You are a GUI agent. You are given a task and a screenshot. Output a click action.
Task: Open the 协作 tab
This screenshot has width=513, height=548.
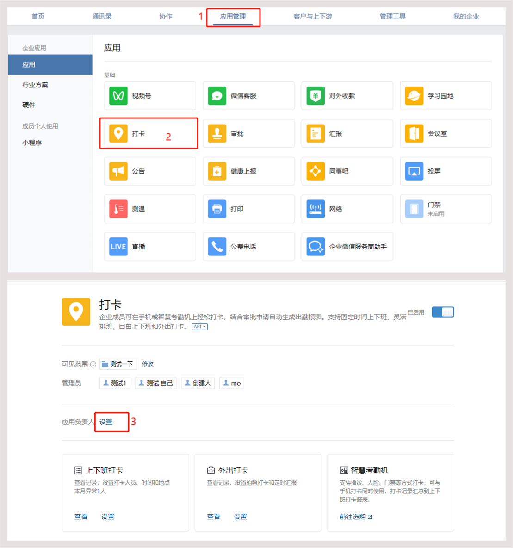166,16
